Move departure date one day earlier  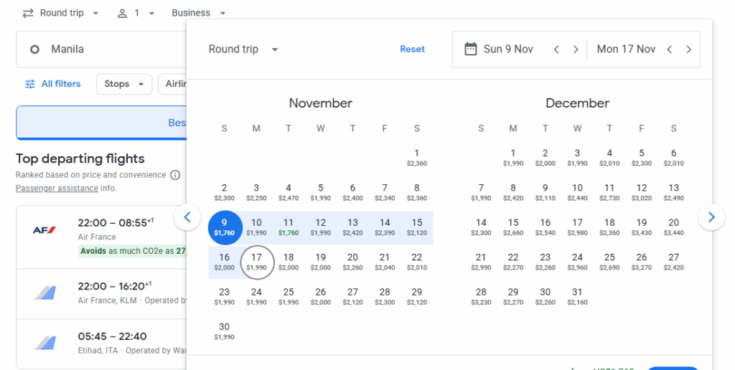[556, 49]
